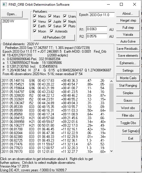
Task: Start Stat Ranging
Action: 128,85
